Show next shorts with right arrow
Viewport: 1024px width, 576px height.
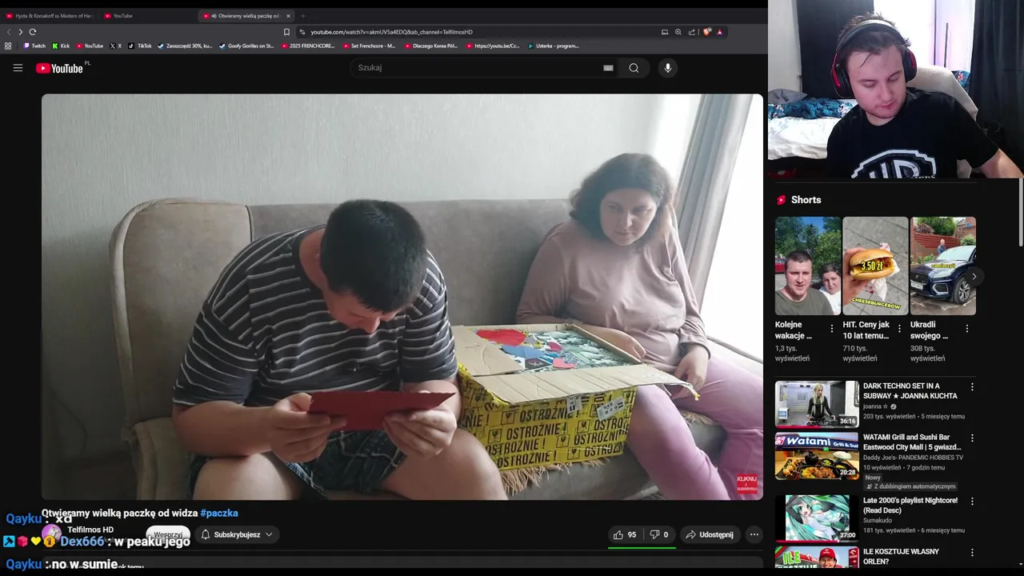974,276
